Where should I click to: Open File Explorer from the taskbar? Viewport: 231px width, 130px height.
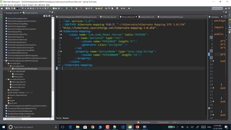pos(78,127)
